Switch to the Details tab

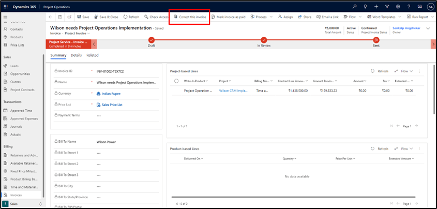(76, 55)
